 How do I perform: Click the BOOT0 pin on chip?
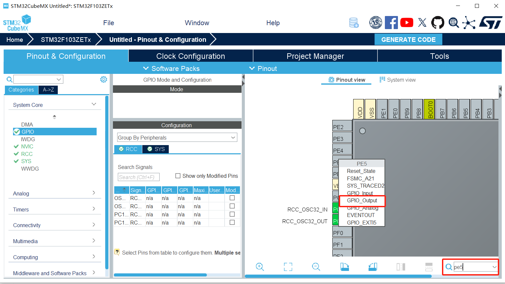pyautogui.click(x=429, y=109)
